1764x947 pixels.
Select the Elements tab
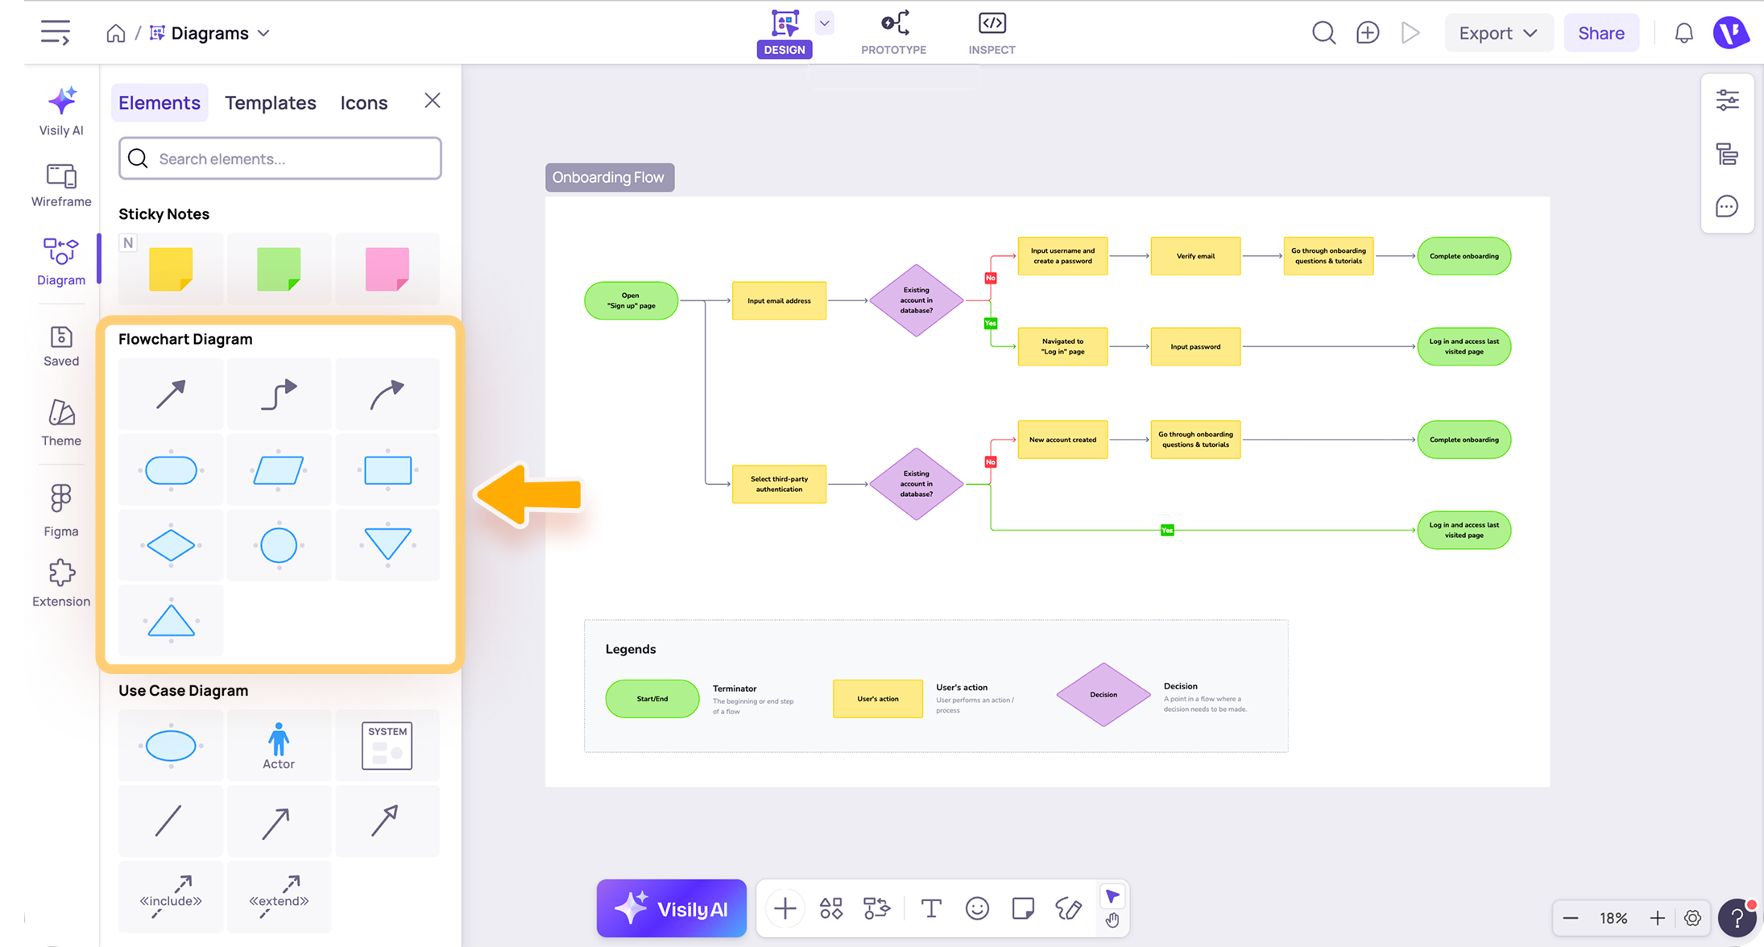pyautogui.click(x=159, y=102)
